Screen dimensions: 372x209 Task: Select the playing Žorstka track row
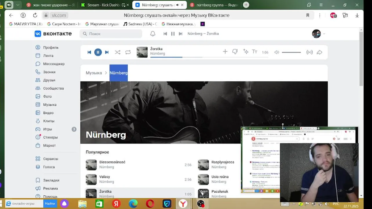[x=140, y=194]
